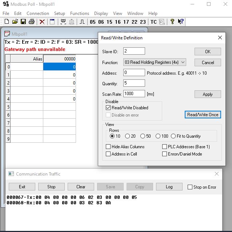Click function 22 in the toolbar

135,22
